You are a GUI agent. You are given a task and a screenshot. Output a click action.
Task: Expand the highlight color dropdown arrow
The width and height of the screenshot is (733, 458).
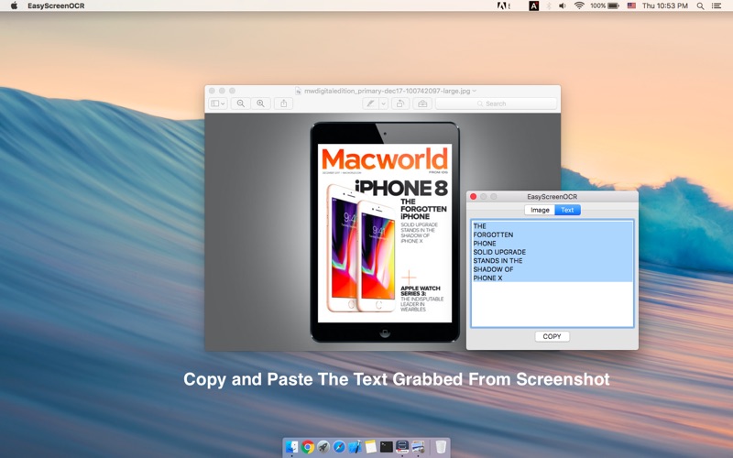(x=383, y=104)
